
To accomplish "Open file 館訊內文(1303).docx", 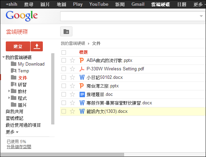I will tap(107, 111).
